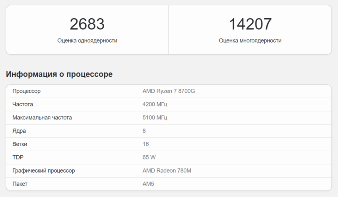338x197 pixels.
Task: Click the Максимальная частота label
Action: 42,117
